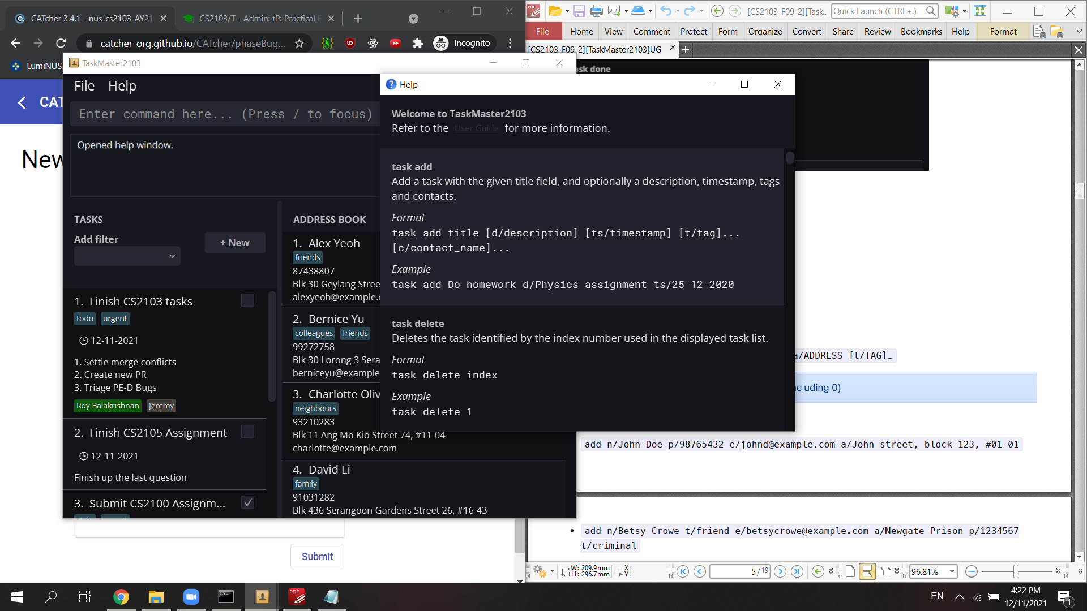Open Chrome tab search dropdown
The width and height of the screenshot is (1087, 611).
413,19
